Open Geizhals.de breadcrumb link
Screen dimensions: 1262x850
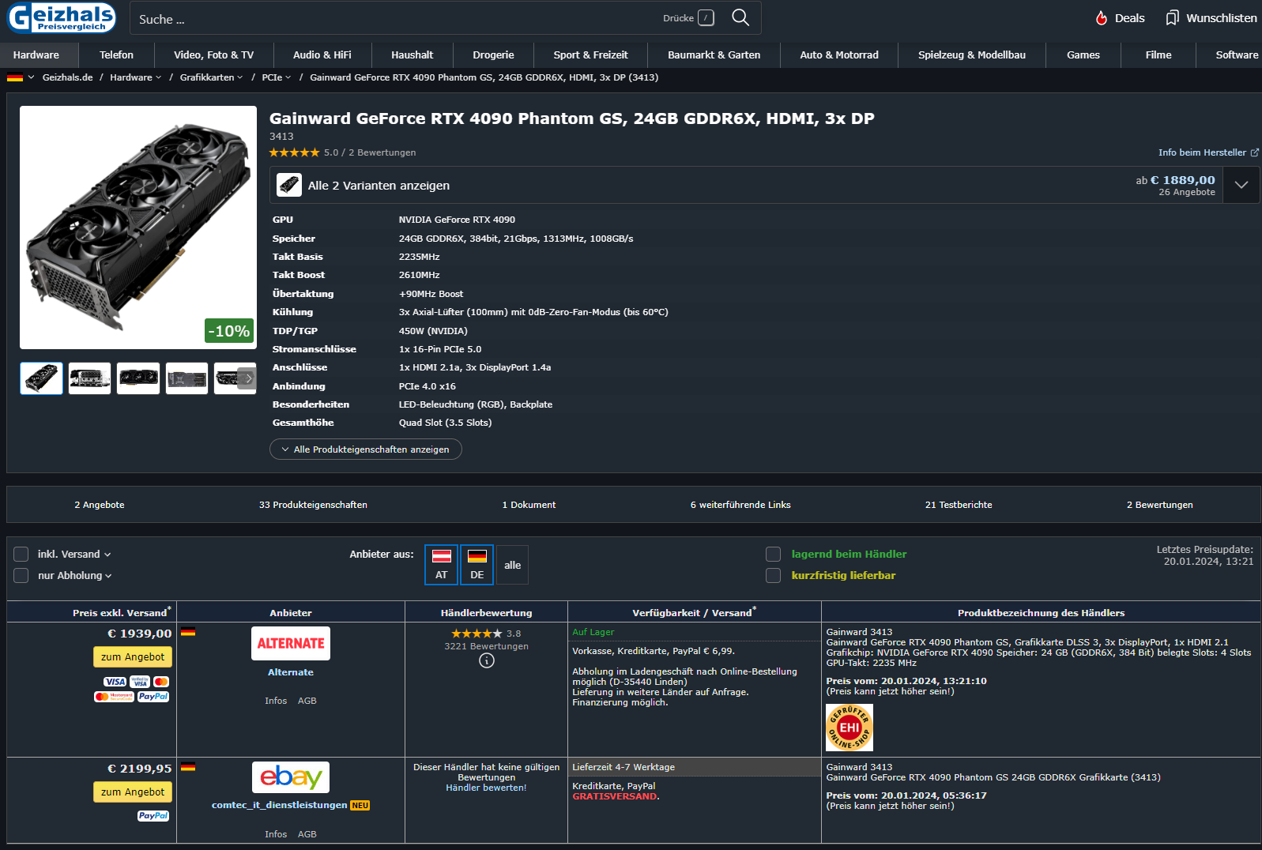[67, 77]
